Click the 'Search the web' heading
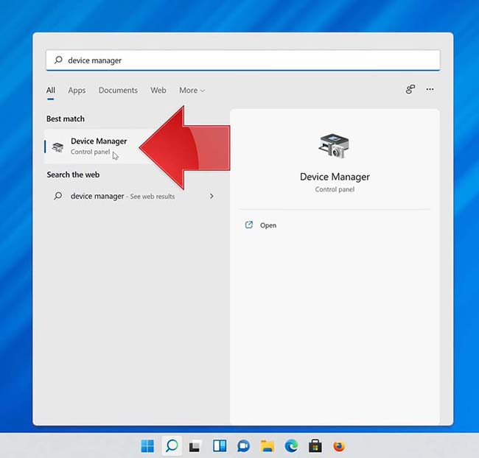 tap(73, 175)
